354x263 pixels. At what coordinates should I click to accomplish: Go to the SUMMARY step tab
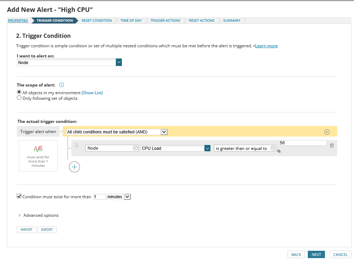click(231, 20)
